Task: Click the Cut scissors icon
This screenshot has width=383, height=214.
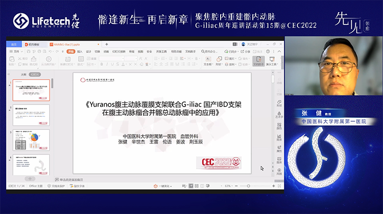Action: tap(20, 59)
